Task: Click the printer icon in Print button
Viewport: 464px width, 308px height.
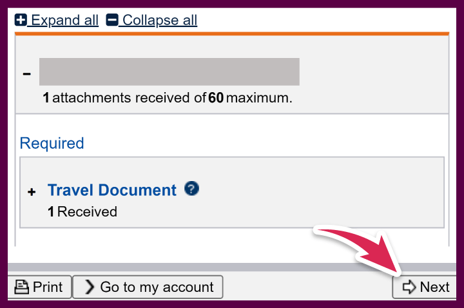Action: 22,287
